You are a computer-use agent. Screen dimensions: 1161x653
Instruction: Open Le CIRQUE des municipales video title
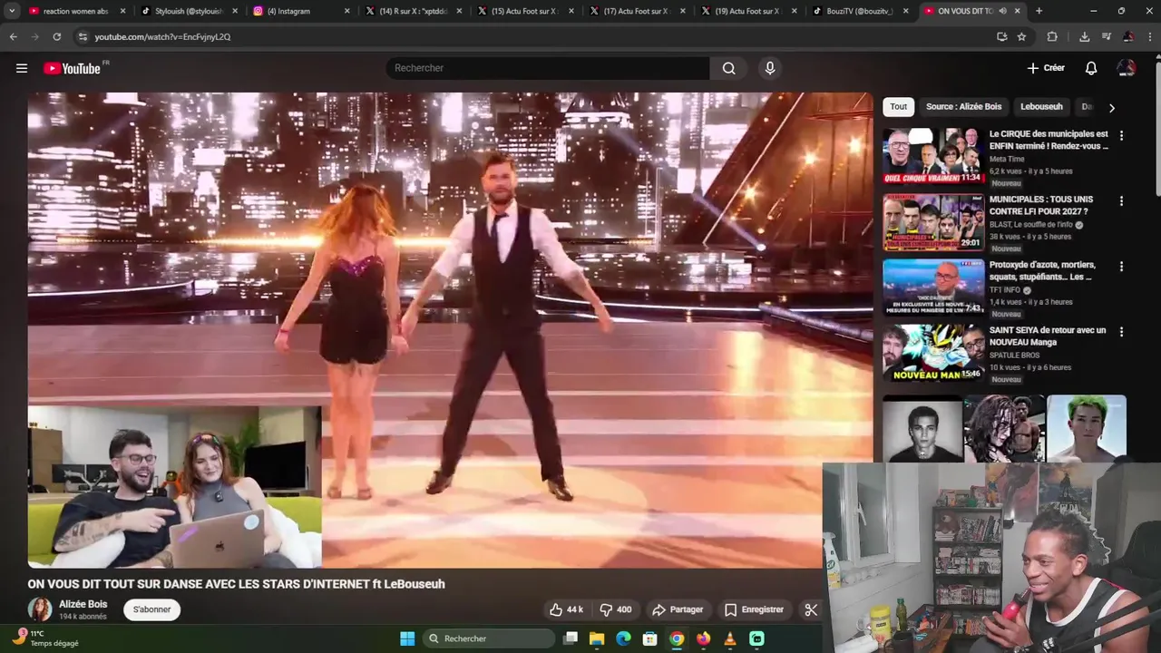[x=1049, y=140]
